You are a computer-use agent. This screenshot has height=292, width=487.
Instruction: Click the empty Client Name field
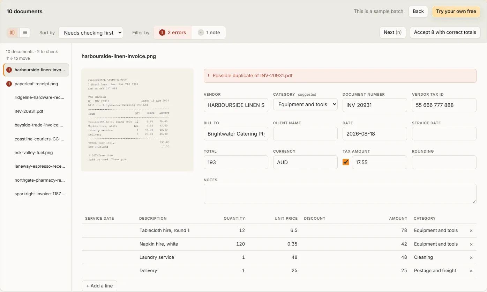pyautogui.click(x=305, y=134)
